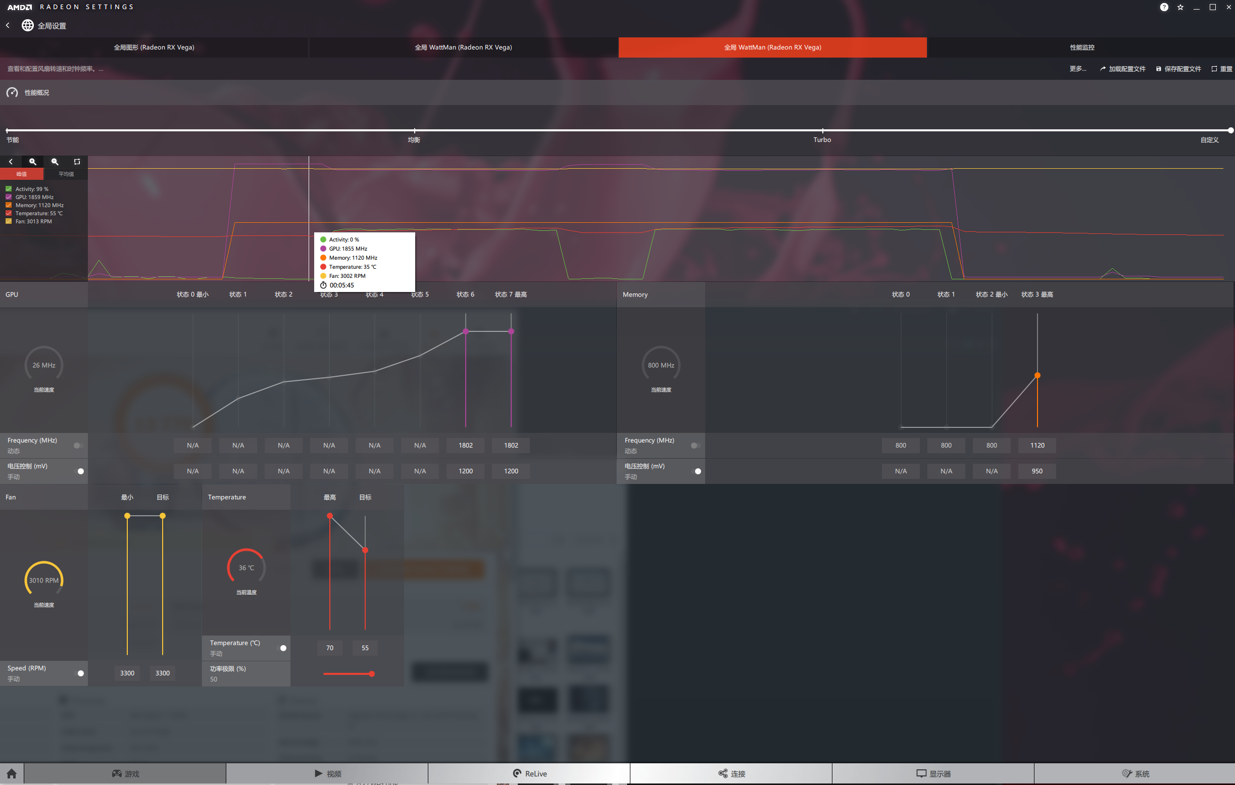Click fan 最小 speed field 3300

(127, 673)
